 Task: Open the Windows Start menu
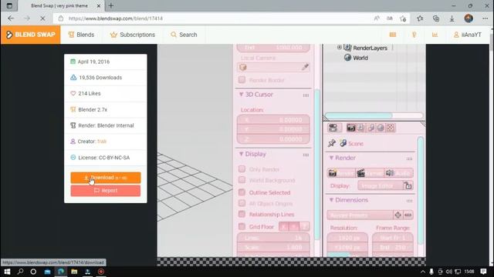7,272
